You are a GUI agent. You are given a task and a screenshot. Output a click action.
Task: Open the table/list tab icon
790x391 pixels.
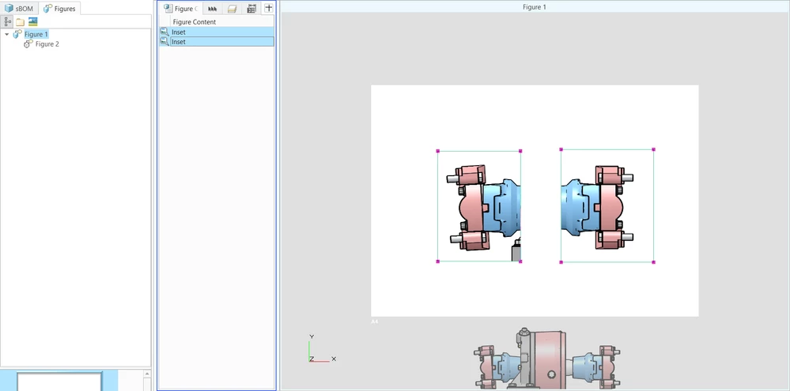pos(252,9)
